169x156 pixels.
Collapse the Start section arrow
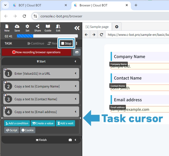[x=76, y=61]
